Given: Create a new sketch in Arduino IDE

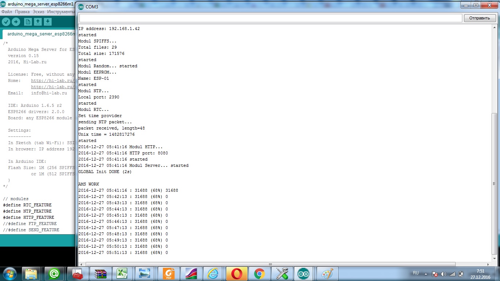Looking at the screenshot, I should (28, 22).
